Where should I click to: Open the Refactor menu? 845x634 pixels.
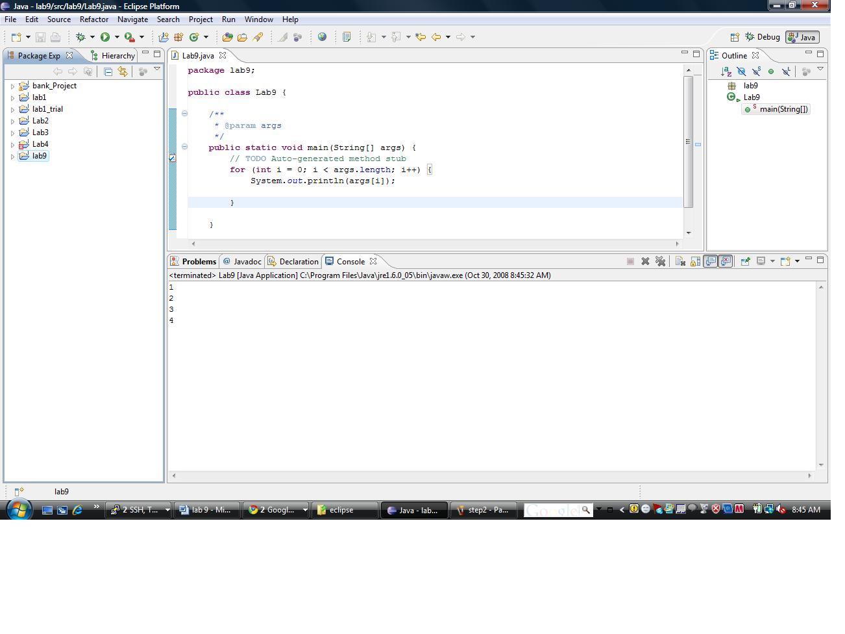(93, 19)
